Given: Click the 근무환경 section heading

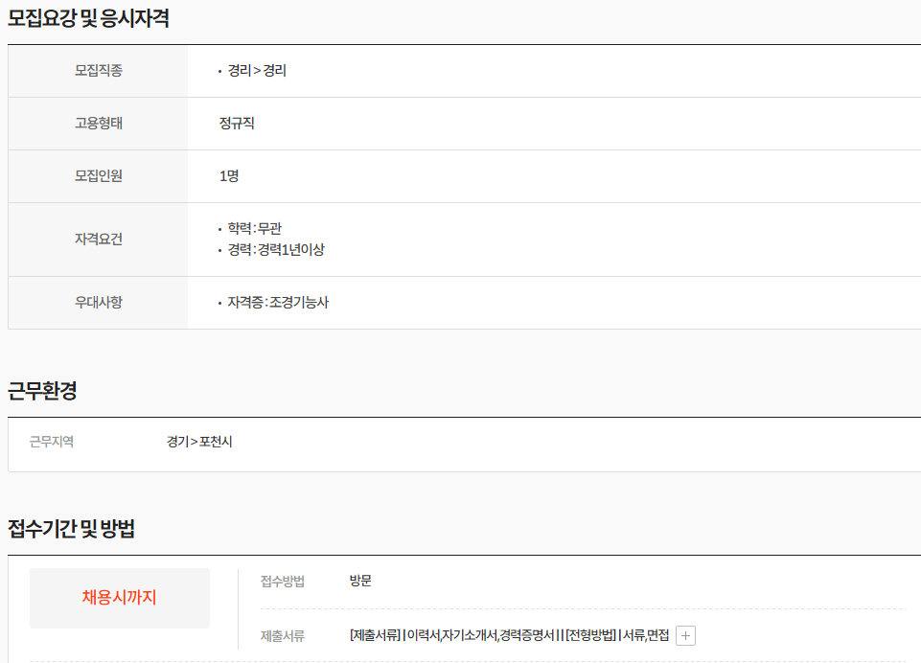Looking at the screenshot, I should [42, 391].
